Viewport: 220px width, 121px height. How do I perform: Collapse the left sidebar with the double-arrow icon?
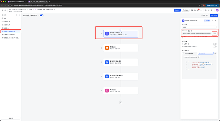(x=19, y=15)
